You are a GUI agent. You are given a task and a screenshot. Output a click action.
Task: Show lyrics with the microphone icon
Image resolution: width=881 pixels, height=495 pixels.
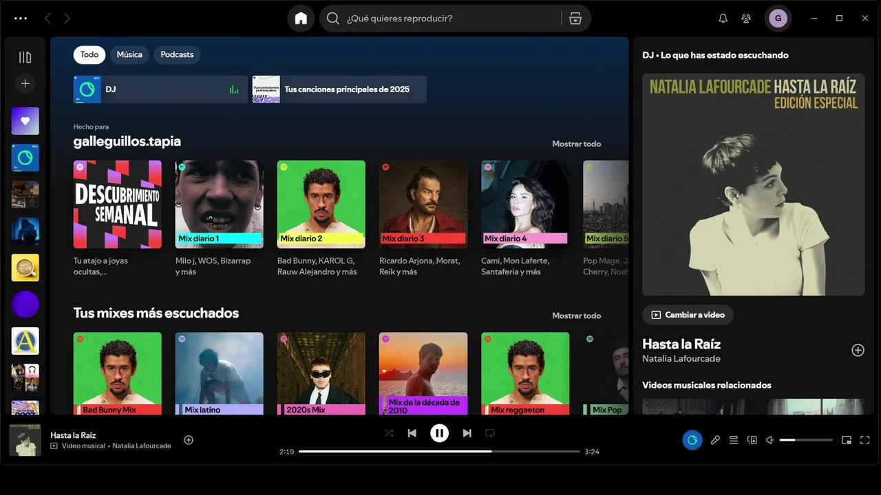click(x=715, y=440)
